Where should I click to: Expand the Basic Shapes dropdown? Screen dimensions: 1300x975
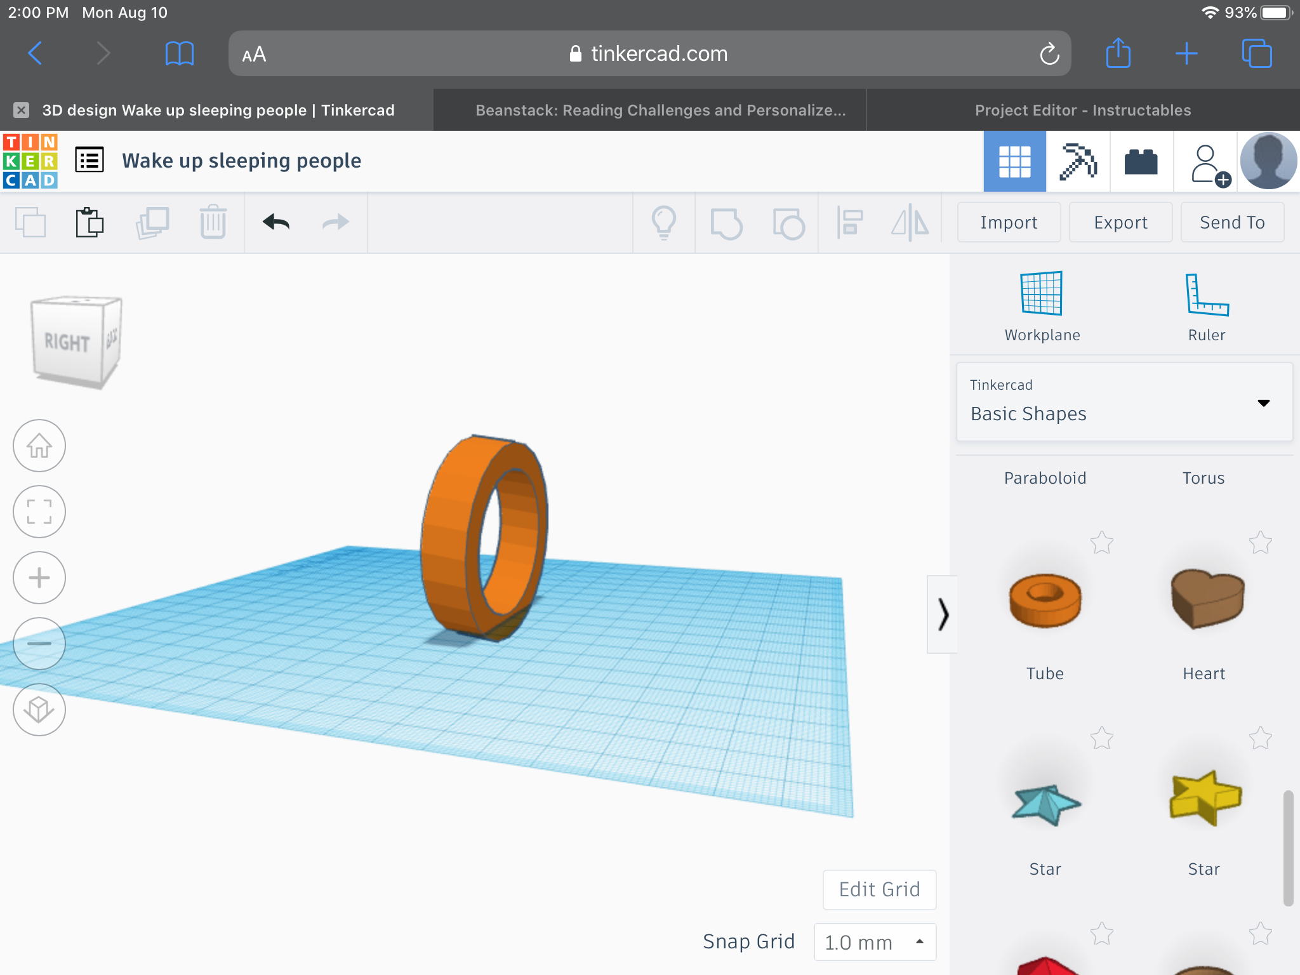tap(1124, 402)
